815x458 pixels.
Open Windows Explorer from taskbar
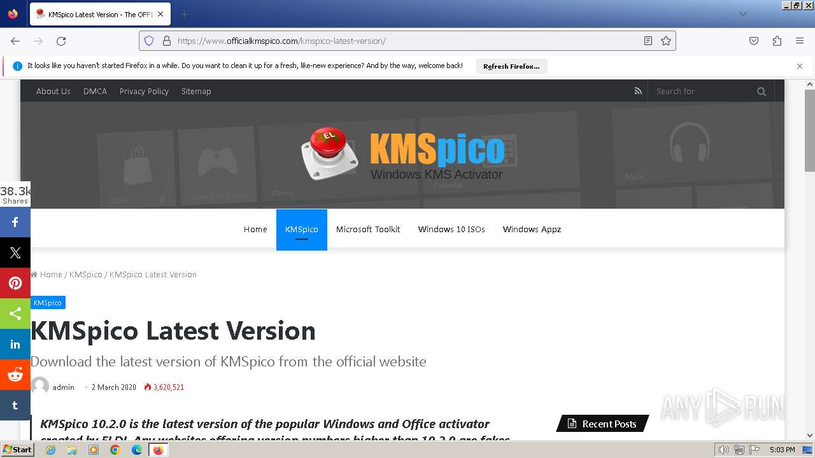tap(72, 450)
